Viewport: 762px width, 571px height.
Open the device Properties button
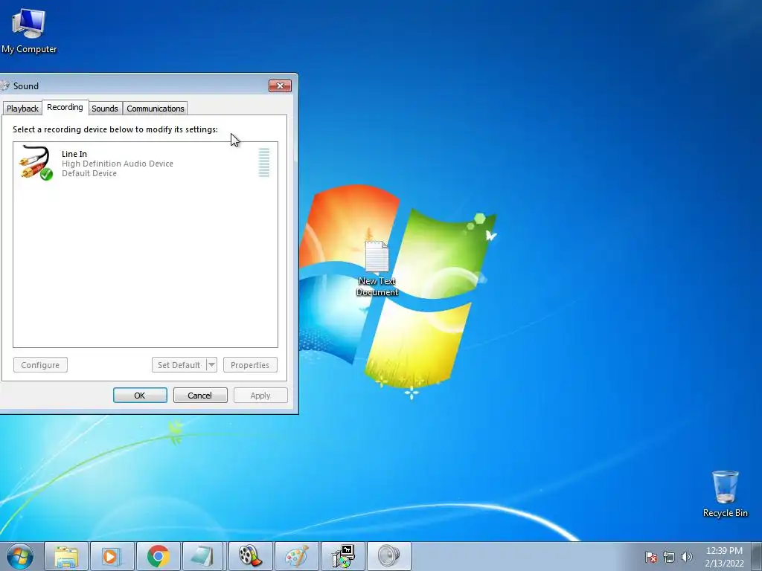(250, 364)
